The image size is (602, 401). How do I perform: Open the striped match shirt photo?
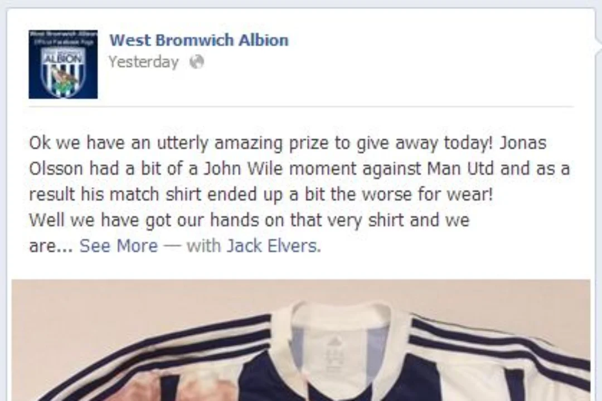click(301, 340)
